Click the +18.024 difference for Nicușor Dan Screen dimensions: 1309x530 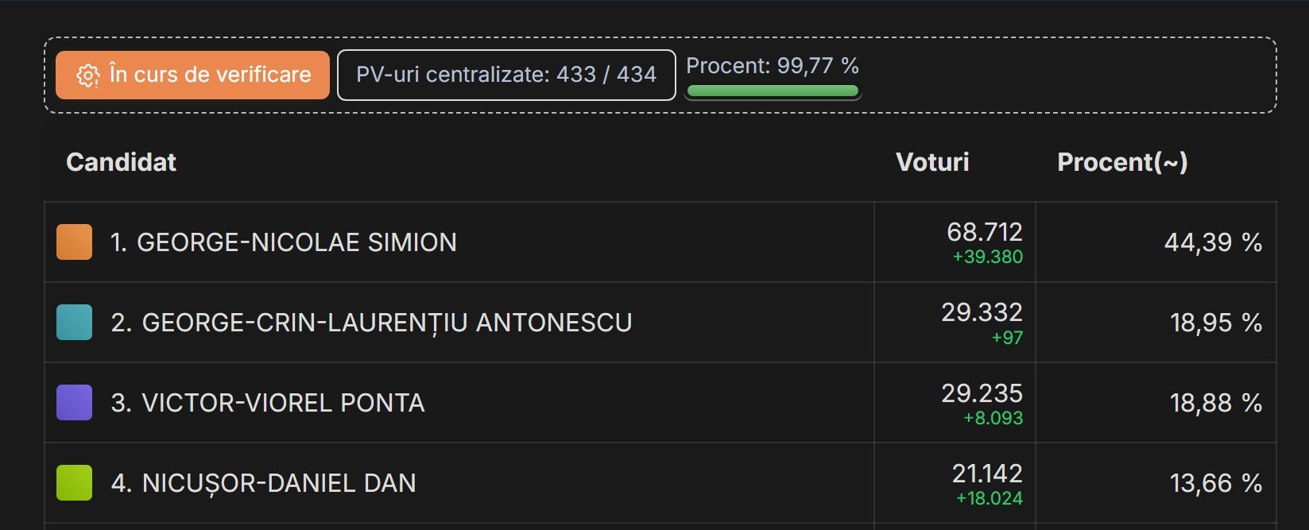(989, 498)
